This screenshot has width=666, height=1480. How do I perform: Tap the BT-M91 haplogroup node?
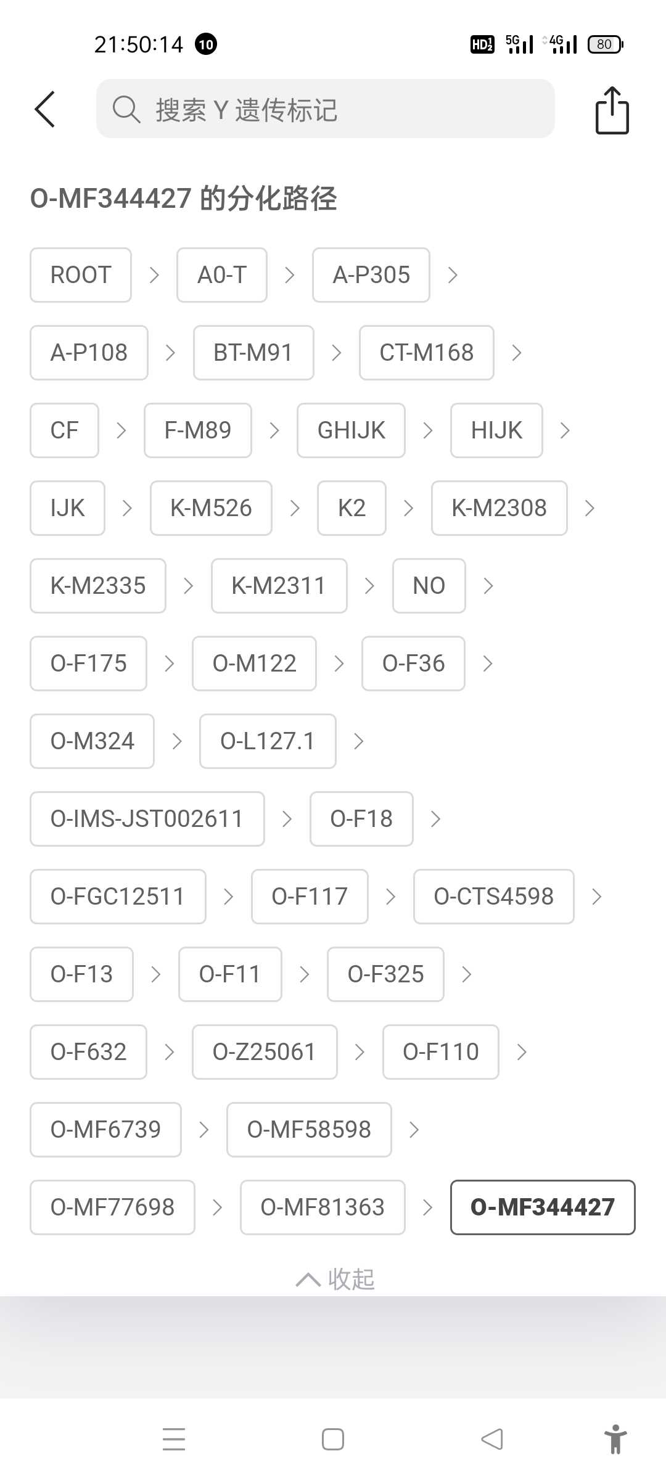(253, 353)
